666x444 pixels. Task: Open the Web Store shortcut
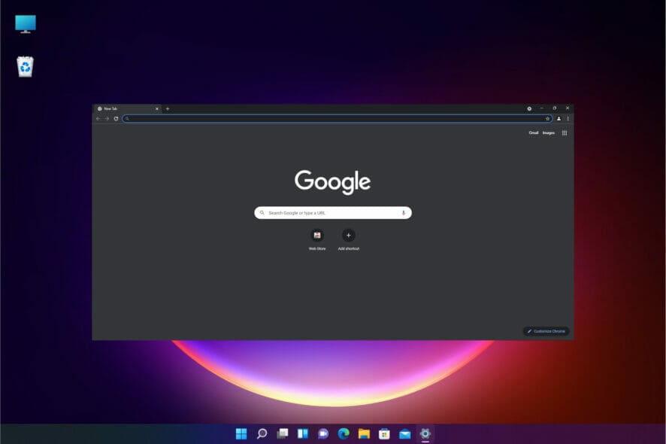tap(317, 240)
